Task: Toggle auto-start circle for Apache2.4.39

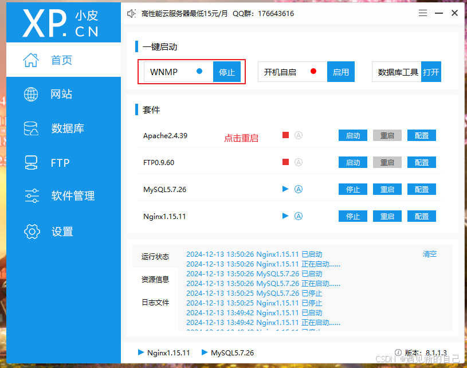Action: (x=298, y=135)
